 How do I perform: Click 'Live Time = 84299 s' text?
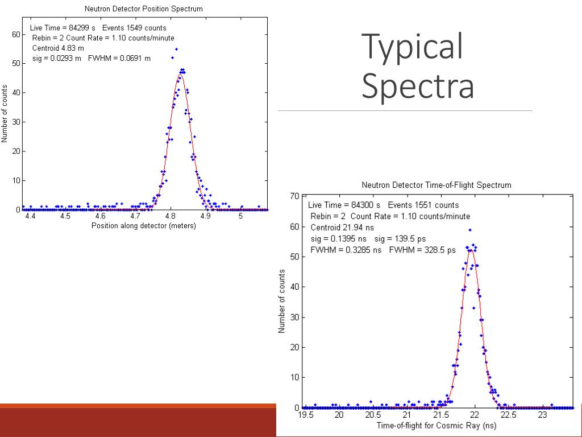[63, 28]
